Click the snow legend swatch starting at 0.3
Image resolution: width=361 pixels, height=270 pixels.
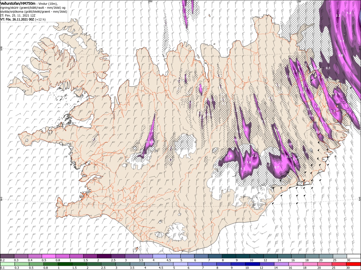21,256
